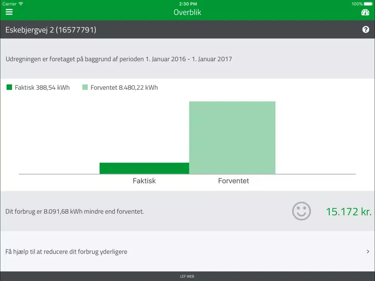Image resolution: width=375 pixels, height=281 pixels.
Task: Tap the light green Forventet bar
Action: coord(232,138)
